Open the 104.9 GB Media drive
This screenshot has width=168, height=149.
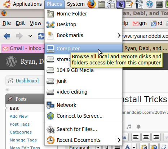83,70
